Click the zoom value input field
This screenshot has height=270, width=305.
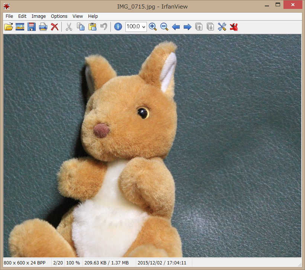pyautogui.click(x=134, y=26)
